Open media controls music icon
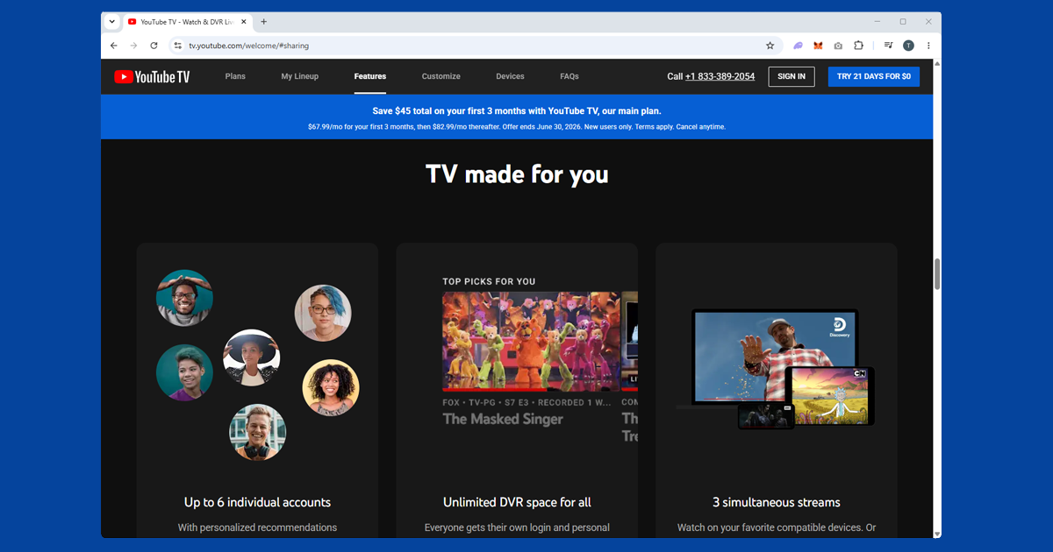The width and height of the screenshot is (1053, 552). click(x=888, y=46)
